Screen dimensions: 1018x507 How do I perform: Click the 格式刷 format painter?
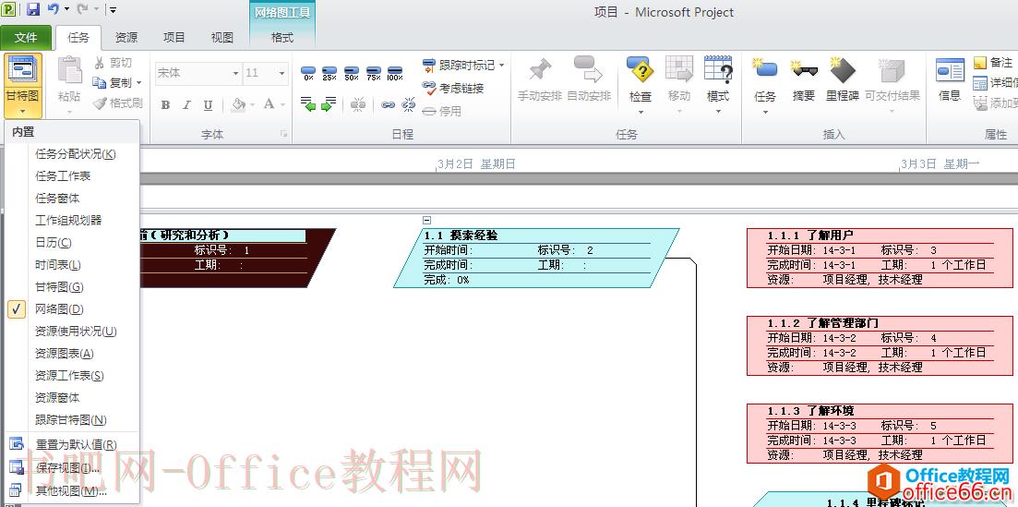pyautogui.click(x=117, y=103)
